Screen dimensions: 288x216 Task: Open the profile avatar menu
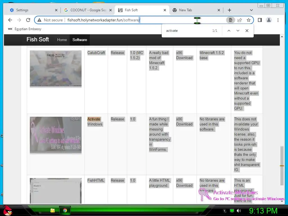click(x=269, y=20)
